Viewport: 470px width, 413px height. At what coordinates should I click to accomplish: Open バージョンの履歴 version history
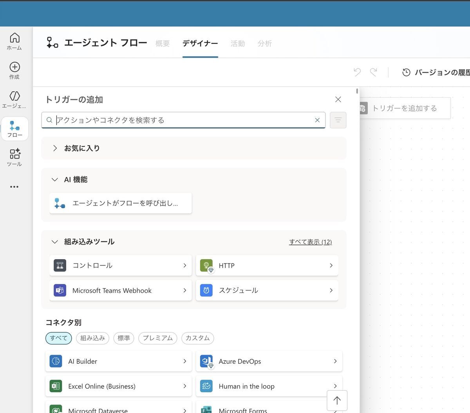point(436,72)
